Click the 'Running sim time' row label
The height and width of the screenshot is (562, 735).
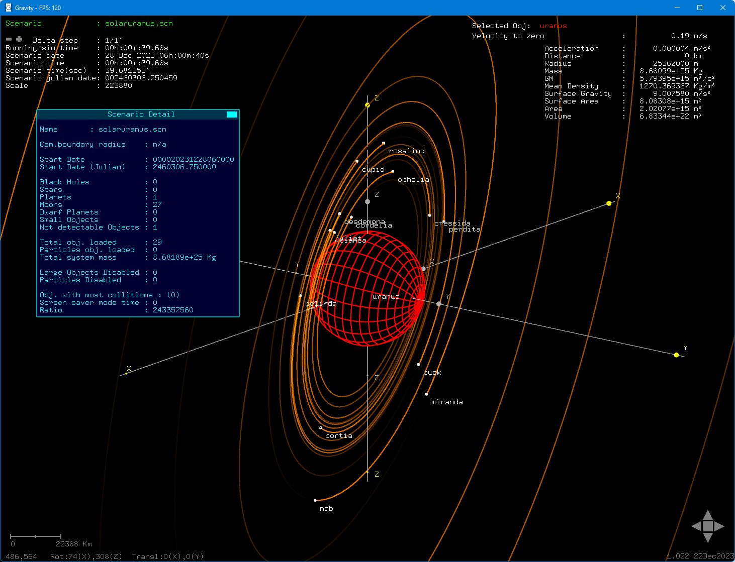42,48
